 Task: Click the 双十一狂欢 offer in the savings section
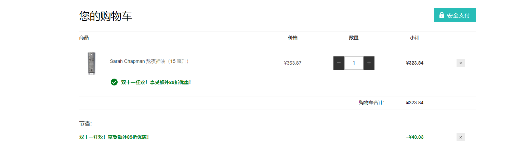[x=114, y=137]
